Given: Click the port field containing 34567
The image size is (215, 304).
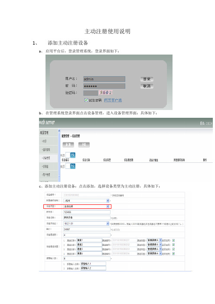Looking at the screenshot, I should click(x=87, y=229).
